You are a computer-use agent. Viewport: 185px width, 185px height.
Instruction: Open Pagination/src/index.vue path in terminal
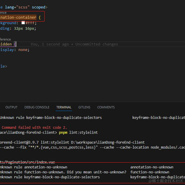[27, 162]
